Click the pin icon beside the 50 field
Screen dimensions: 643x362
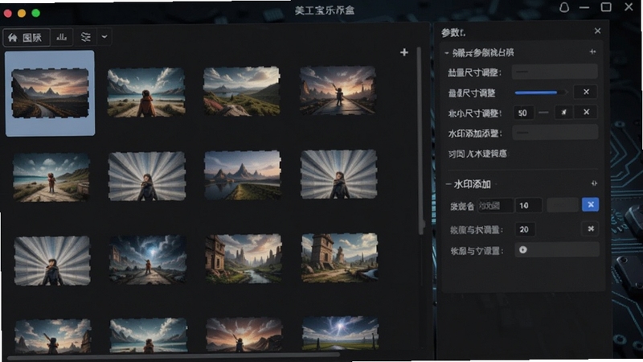pos(564,113)
